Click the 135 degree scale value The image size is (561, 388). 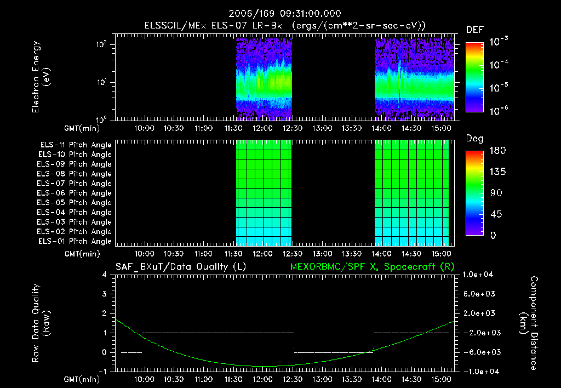click(497, 172)
